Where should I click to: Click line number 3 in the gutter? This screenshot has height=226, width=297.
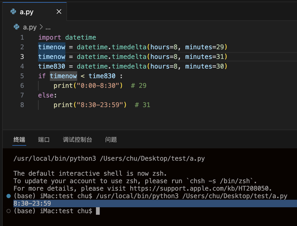(22, 56)
